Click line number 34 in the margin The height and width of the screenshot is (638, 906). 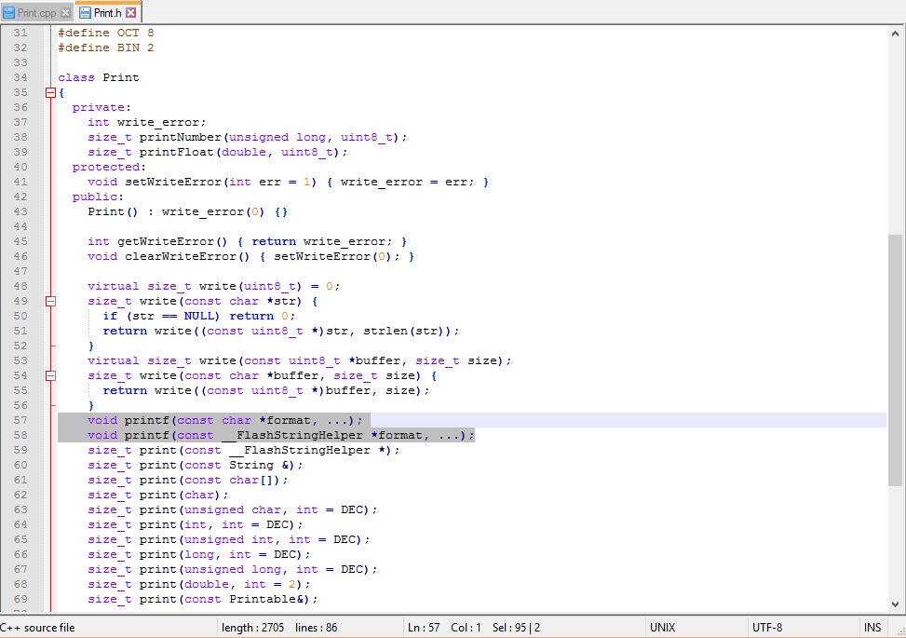click(x=20, y=77)
